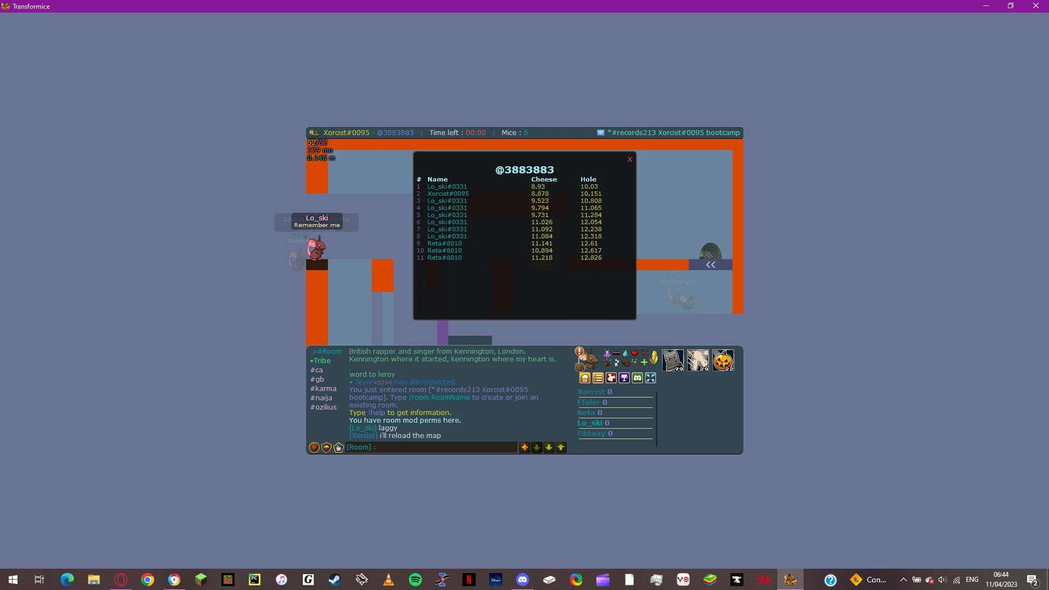Image resolution: width=1049 pixels, height=590 pixels.
Task: Click the Lo_ski mouse character on the map
Action: (x=317, y=248)
